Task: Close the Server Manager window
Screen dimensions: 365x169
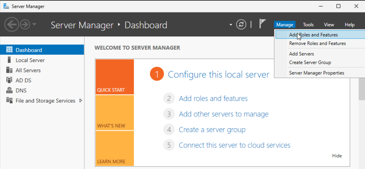Action: tap(356, 6)
